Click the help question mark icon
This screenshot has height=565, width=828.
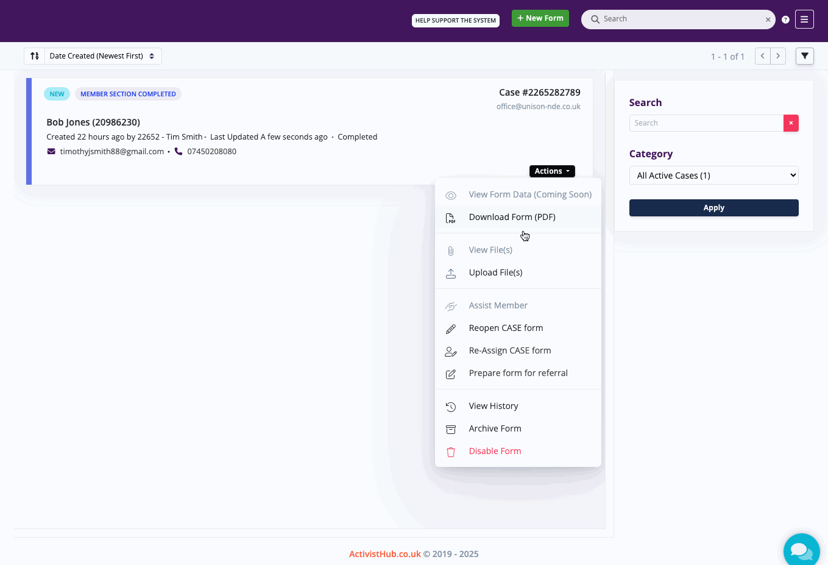[x=785, y=20]
